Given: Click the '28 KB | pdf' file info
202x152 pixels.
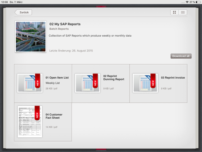Looking at the screenshot, I should pyautogui.click(x=51, y=88).
